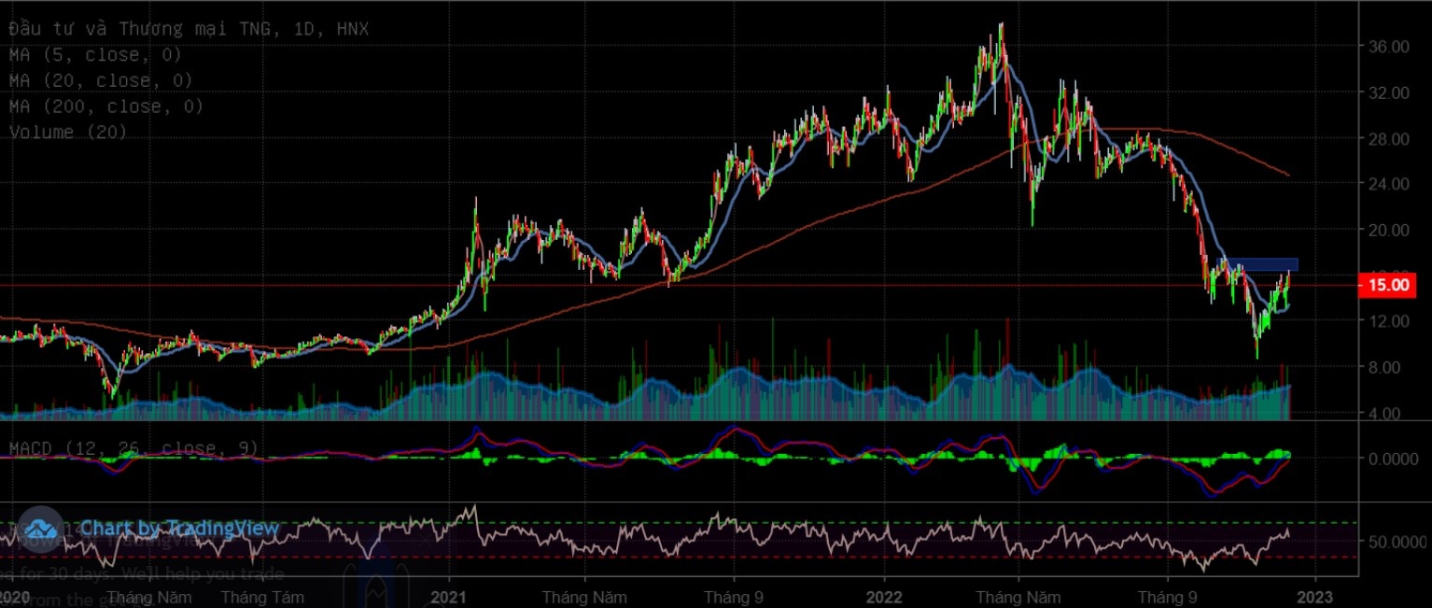Click the 2021 marker on time axis

[449, 596]
